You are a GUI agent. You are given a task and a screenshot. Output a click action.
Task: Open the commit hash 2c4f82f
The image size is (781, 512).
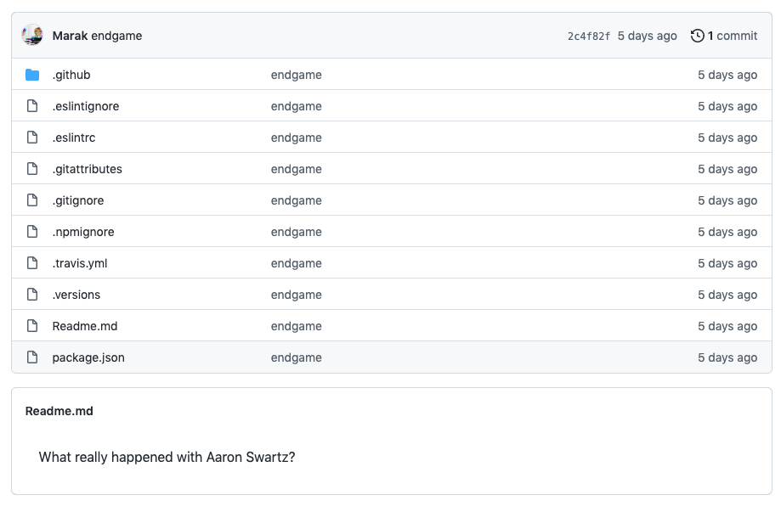pyautogui.click(x=588, y=36)
